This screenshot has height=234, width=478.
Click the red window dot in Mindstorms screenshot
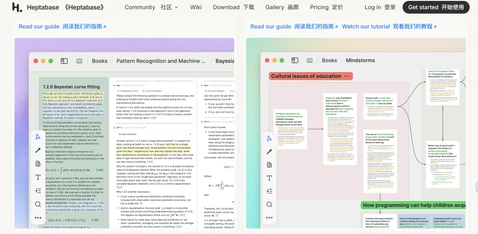click(267, 60)
